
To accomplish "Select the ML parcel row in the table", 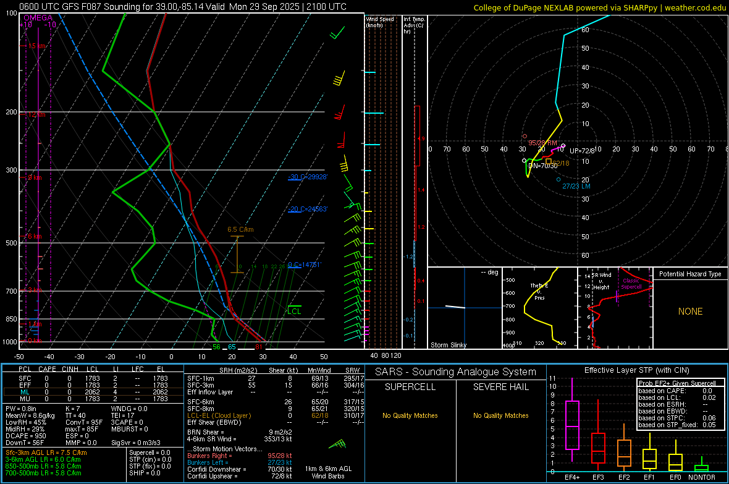I will pos(93,392).
